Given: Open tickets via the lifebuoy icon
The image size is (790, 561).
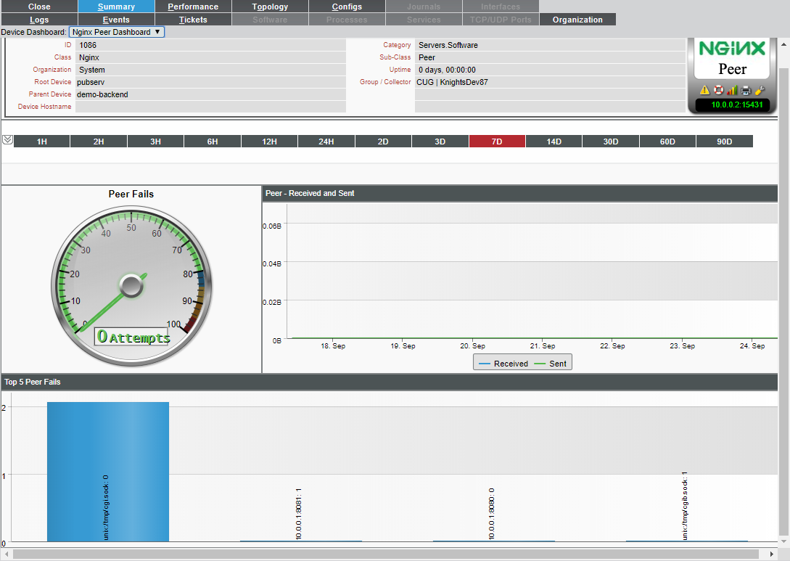Looking at the screenshot, I should coord(718,90).
